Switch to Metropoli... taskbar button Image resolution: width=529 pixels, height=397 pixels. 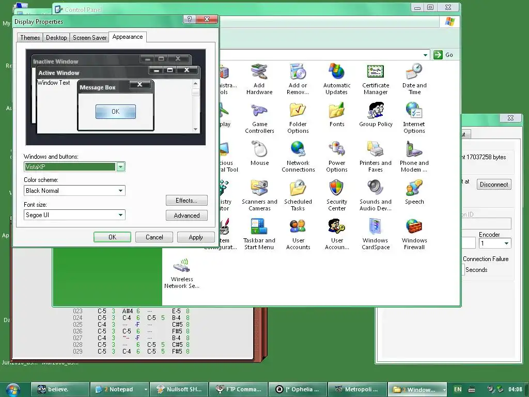[x=357, y=389]
